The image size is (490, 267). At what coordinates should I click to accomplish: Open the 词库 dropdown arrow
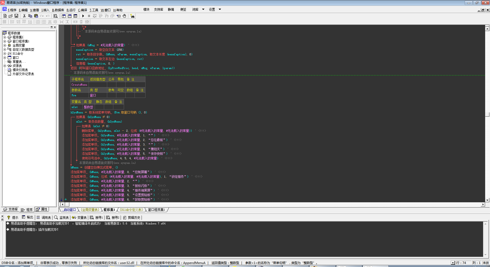tap(203, 9)
